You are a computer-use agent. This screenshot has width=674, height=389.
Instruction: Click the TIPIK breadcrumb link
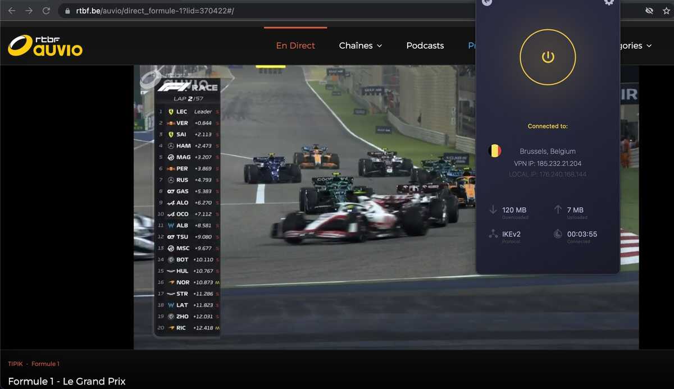(16, 364)
